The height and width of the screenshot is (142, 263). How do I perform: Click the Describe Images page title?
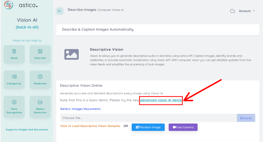point(82,10)
